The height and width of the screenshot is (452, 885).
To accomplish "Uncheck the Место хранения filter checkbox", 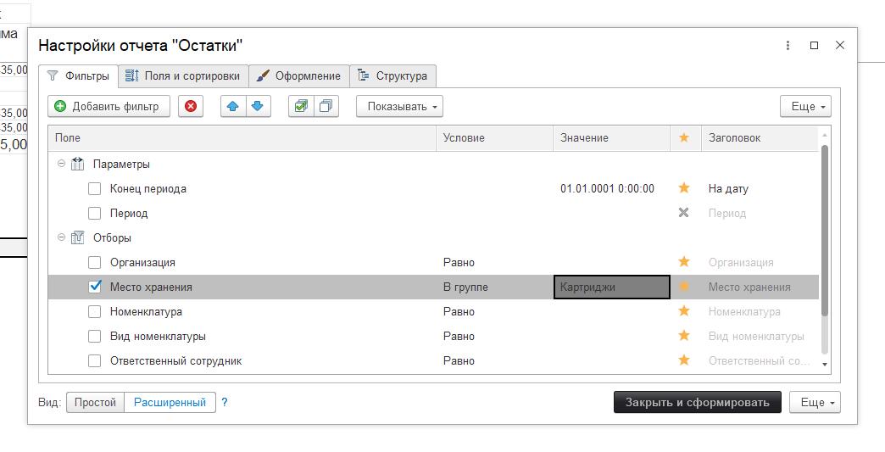I will [x=95, y=287].
